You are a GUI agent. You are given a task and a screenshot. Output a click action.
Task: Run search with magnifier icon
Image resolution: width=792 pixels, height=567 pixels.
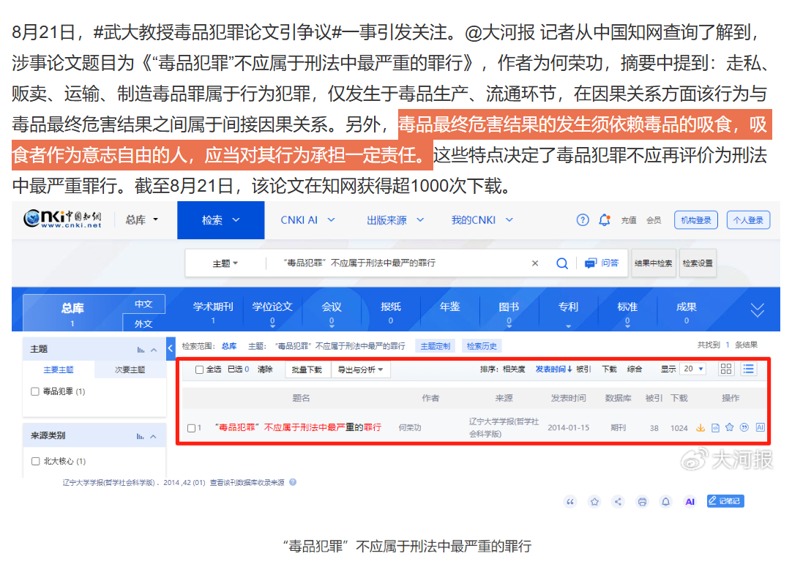(x=561, y=263)
